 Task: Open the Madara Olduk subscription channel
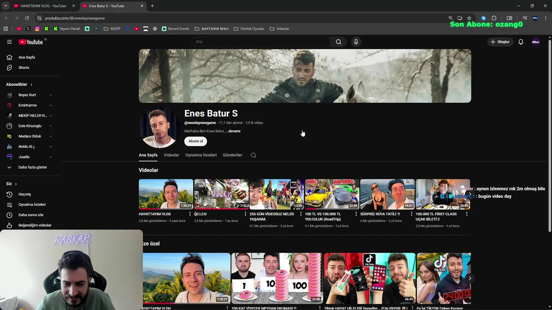coord(30,136)
